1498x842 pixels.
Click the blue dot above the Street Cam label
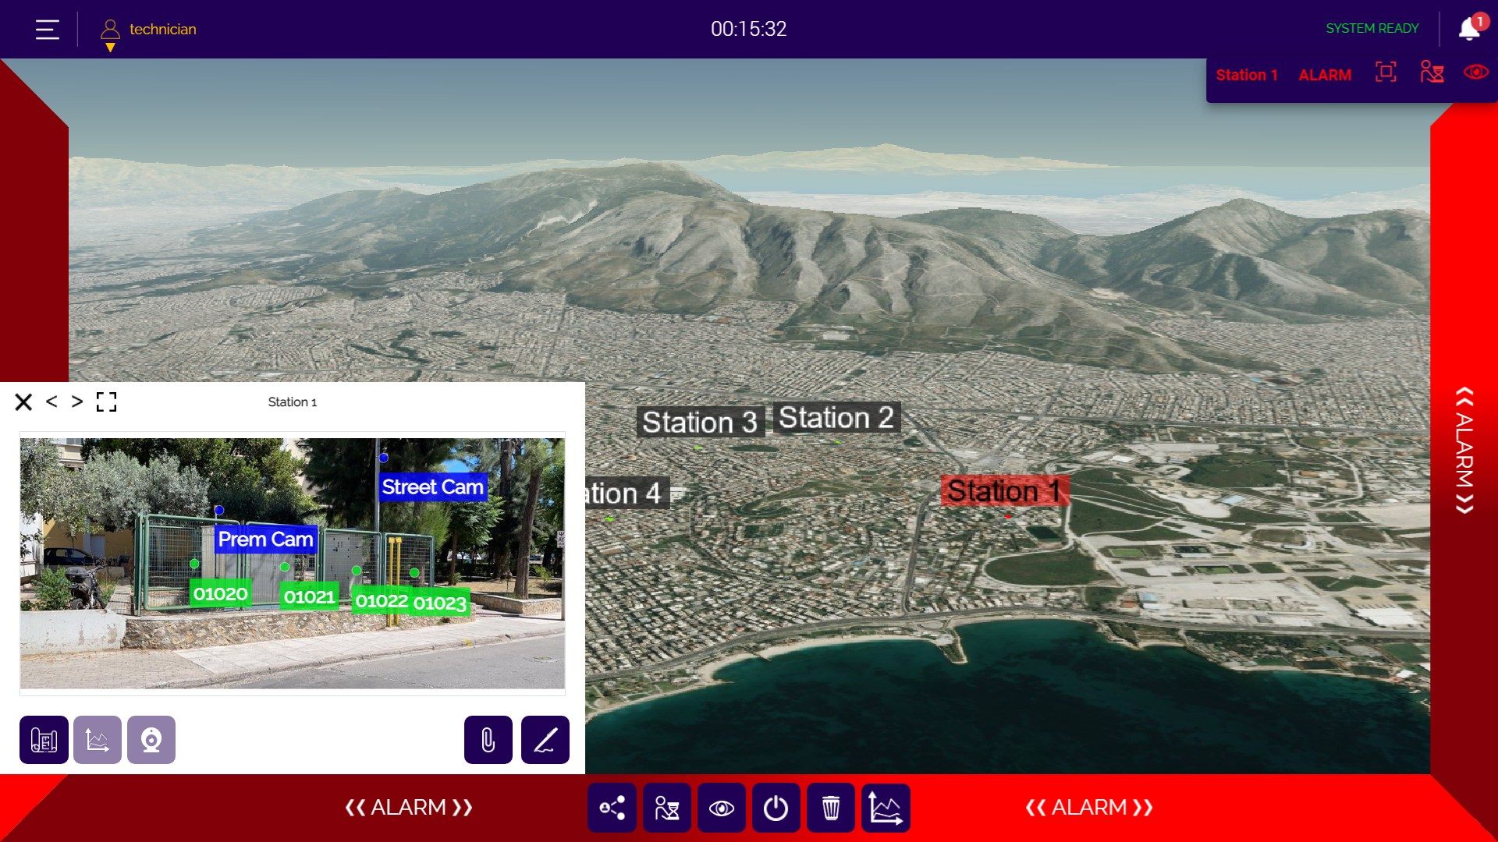[x=383, y=458]
